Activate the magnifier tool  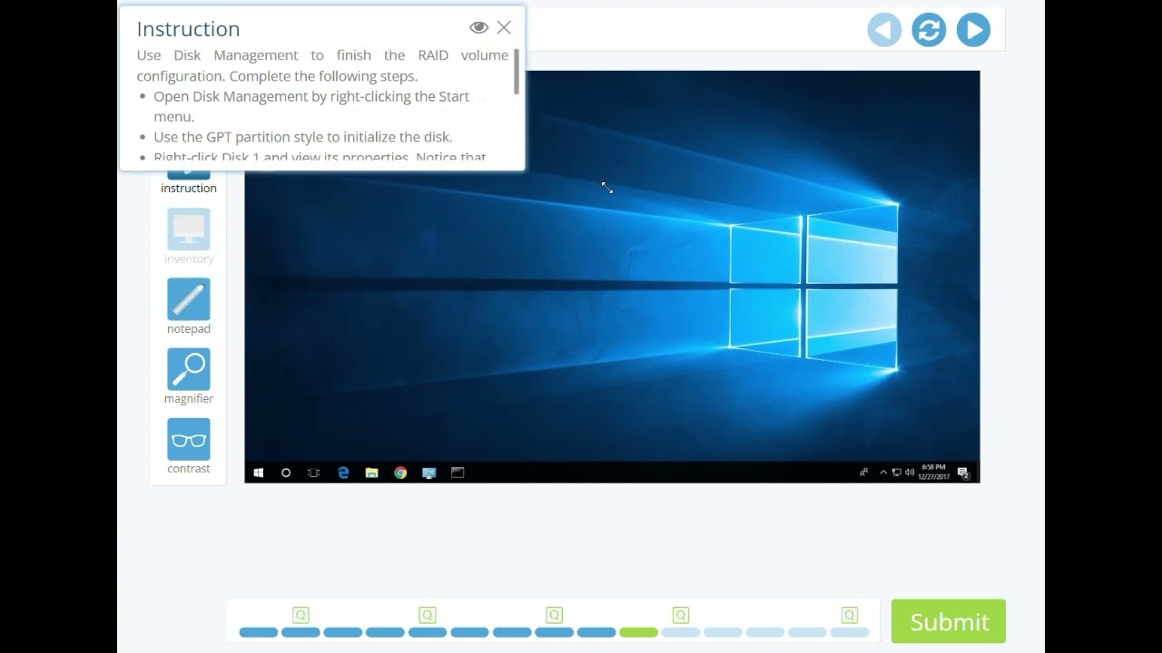189,376
